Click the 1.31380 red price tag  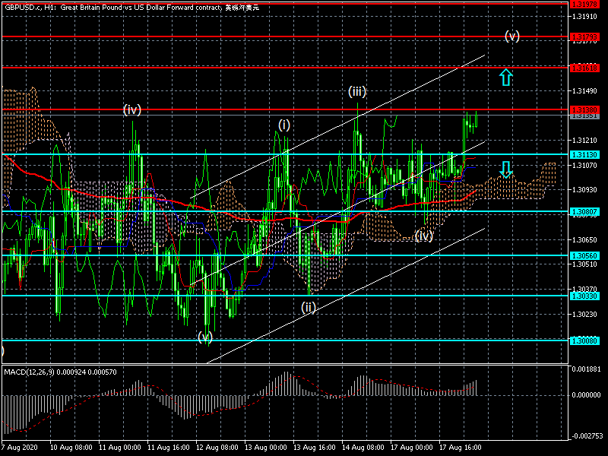(x=584, y=110)
